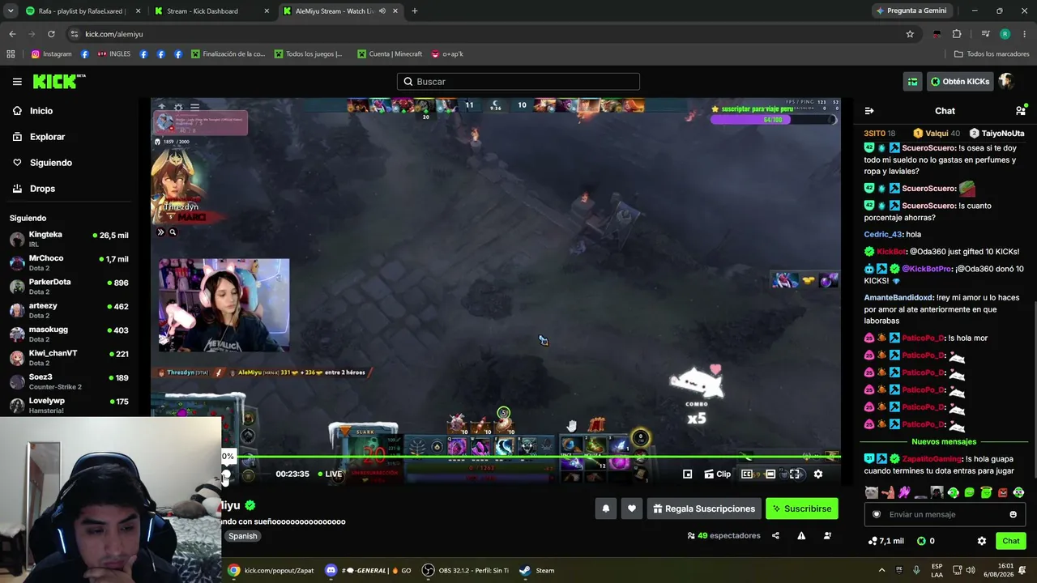Open the Siguiendo sidebar section
1037x583 pixels.
(x=51, y=163)
